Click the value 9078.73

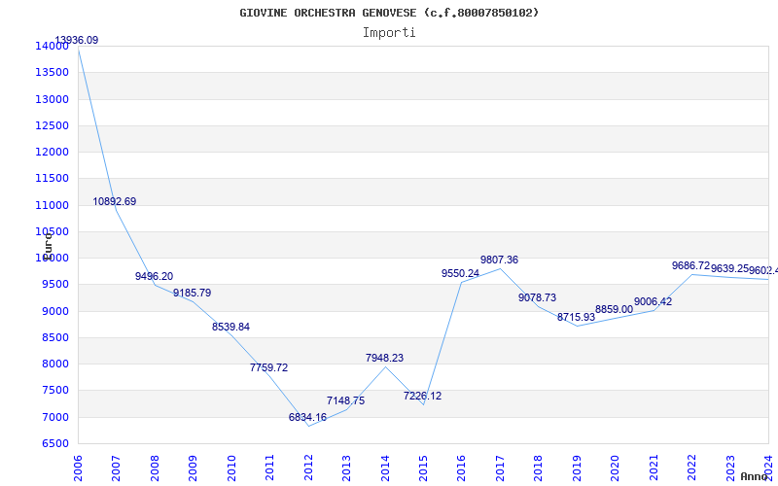[x=538, y=297]
